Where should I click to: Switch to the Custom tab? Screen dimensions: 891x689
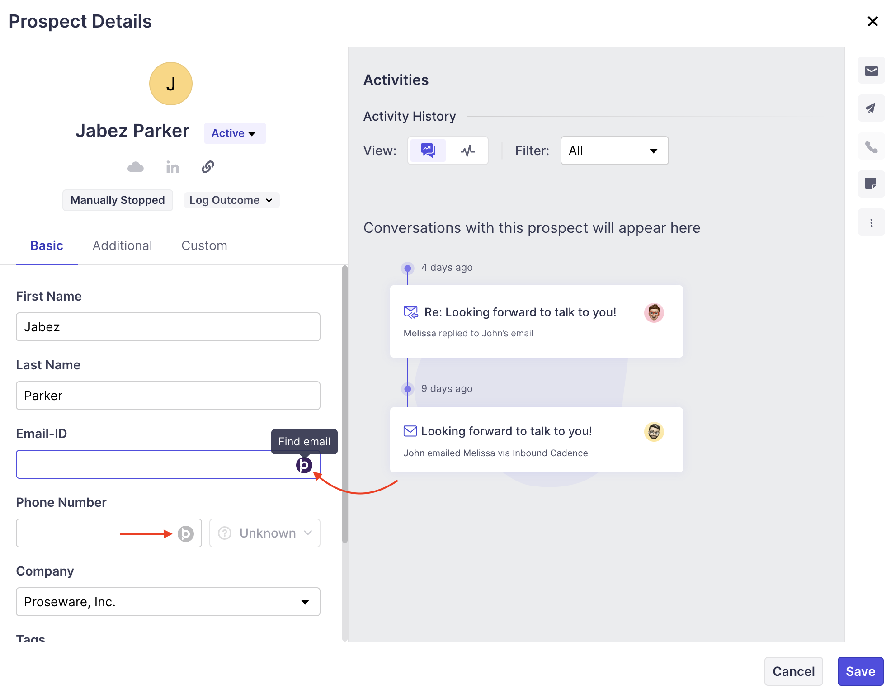point(204,245)
